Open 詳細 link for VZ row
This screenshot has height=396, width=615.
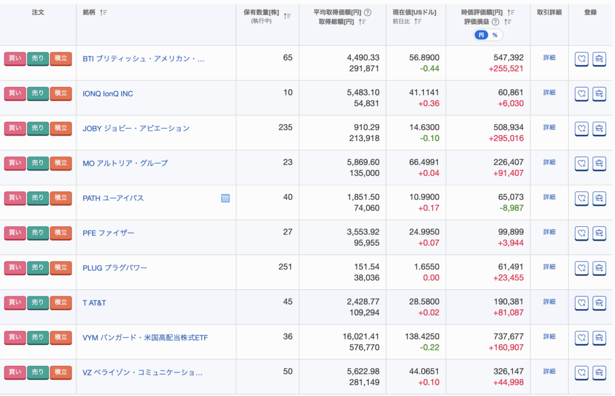click(549, 371)
